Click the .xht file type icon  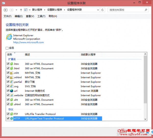[12, 100]
